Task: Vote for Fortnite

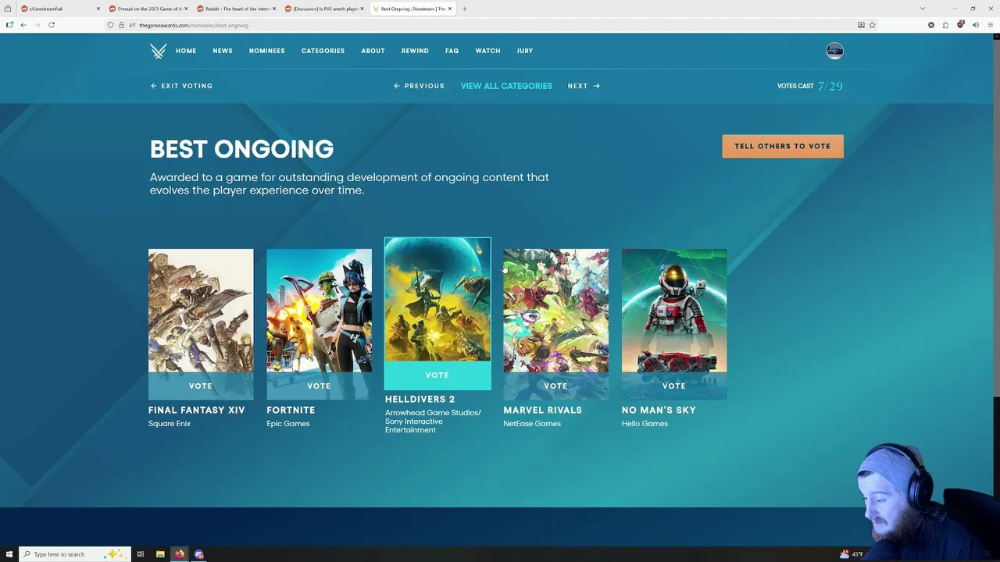Action: click(x=319, y=386)
